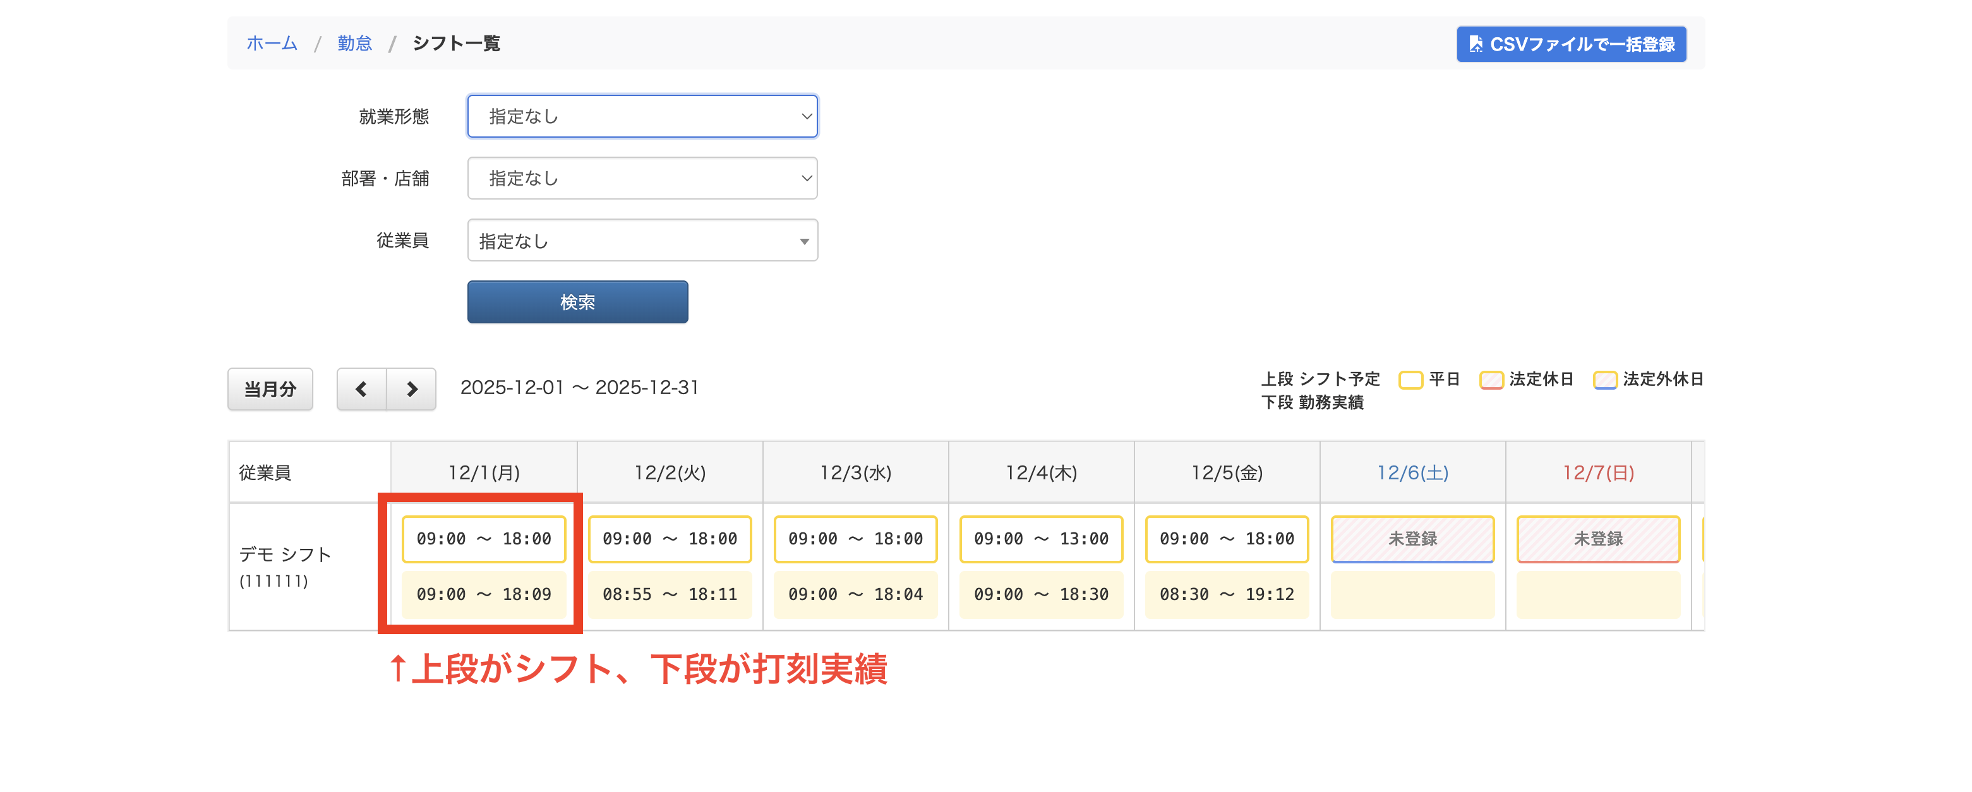Image resolution: width=1972 pixels, height=792 pixels.
Task: Click the 下段 勤務実績 legend text
Action: coord(1312,404)
